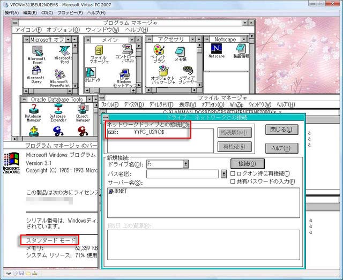
Task: Open control menu of Oracle Database Tools group
Action: pyautogui.click(x=24, y=100)
